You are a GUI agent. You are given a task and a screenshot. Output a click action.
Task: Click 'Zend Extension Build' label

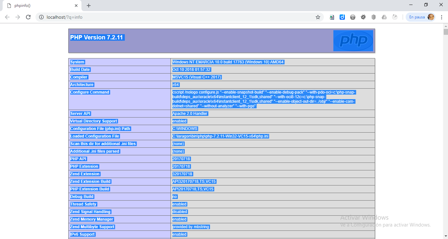tap(91, 182)
